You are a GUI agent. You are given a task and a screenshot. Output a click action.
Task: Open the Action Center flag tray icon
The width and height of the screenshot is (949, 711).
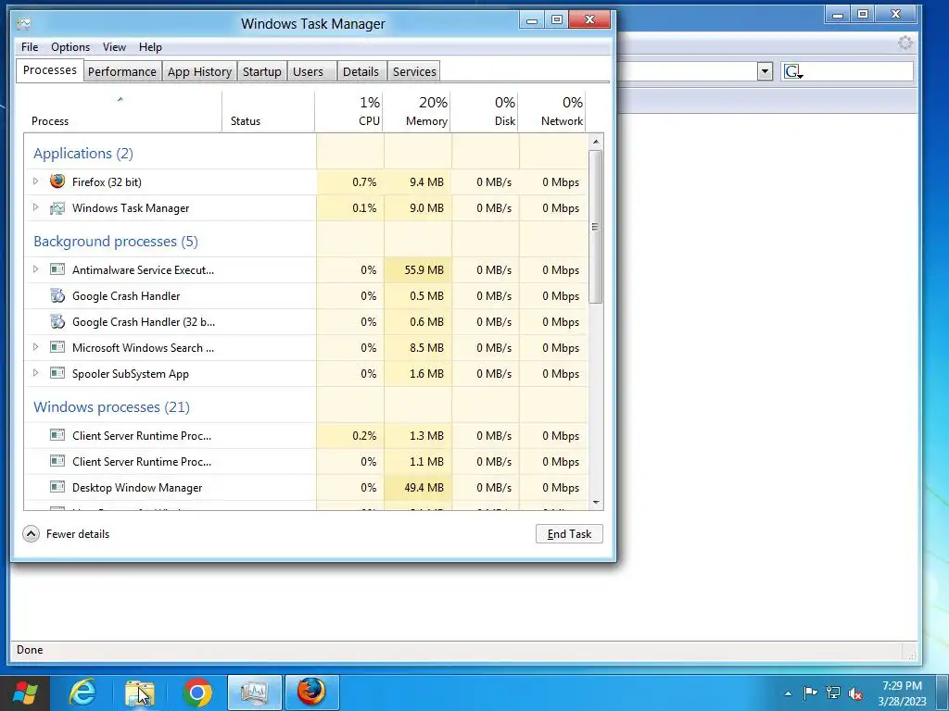coord(810,693)
